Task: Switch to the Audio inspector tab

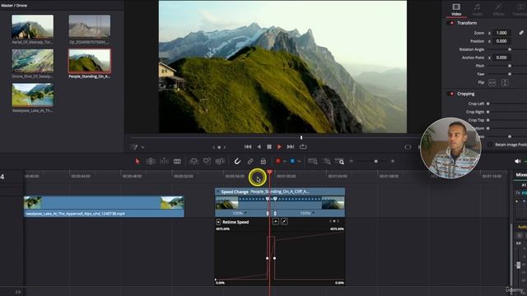Action: tap(478, 10)
